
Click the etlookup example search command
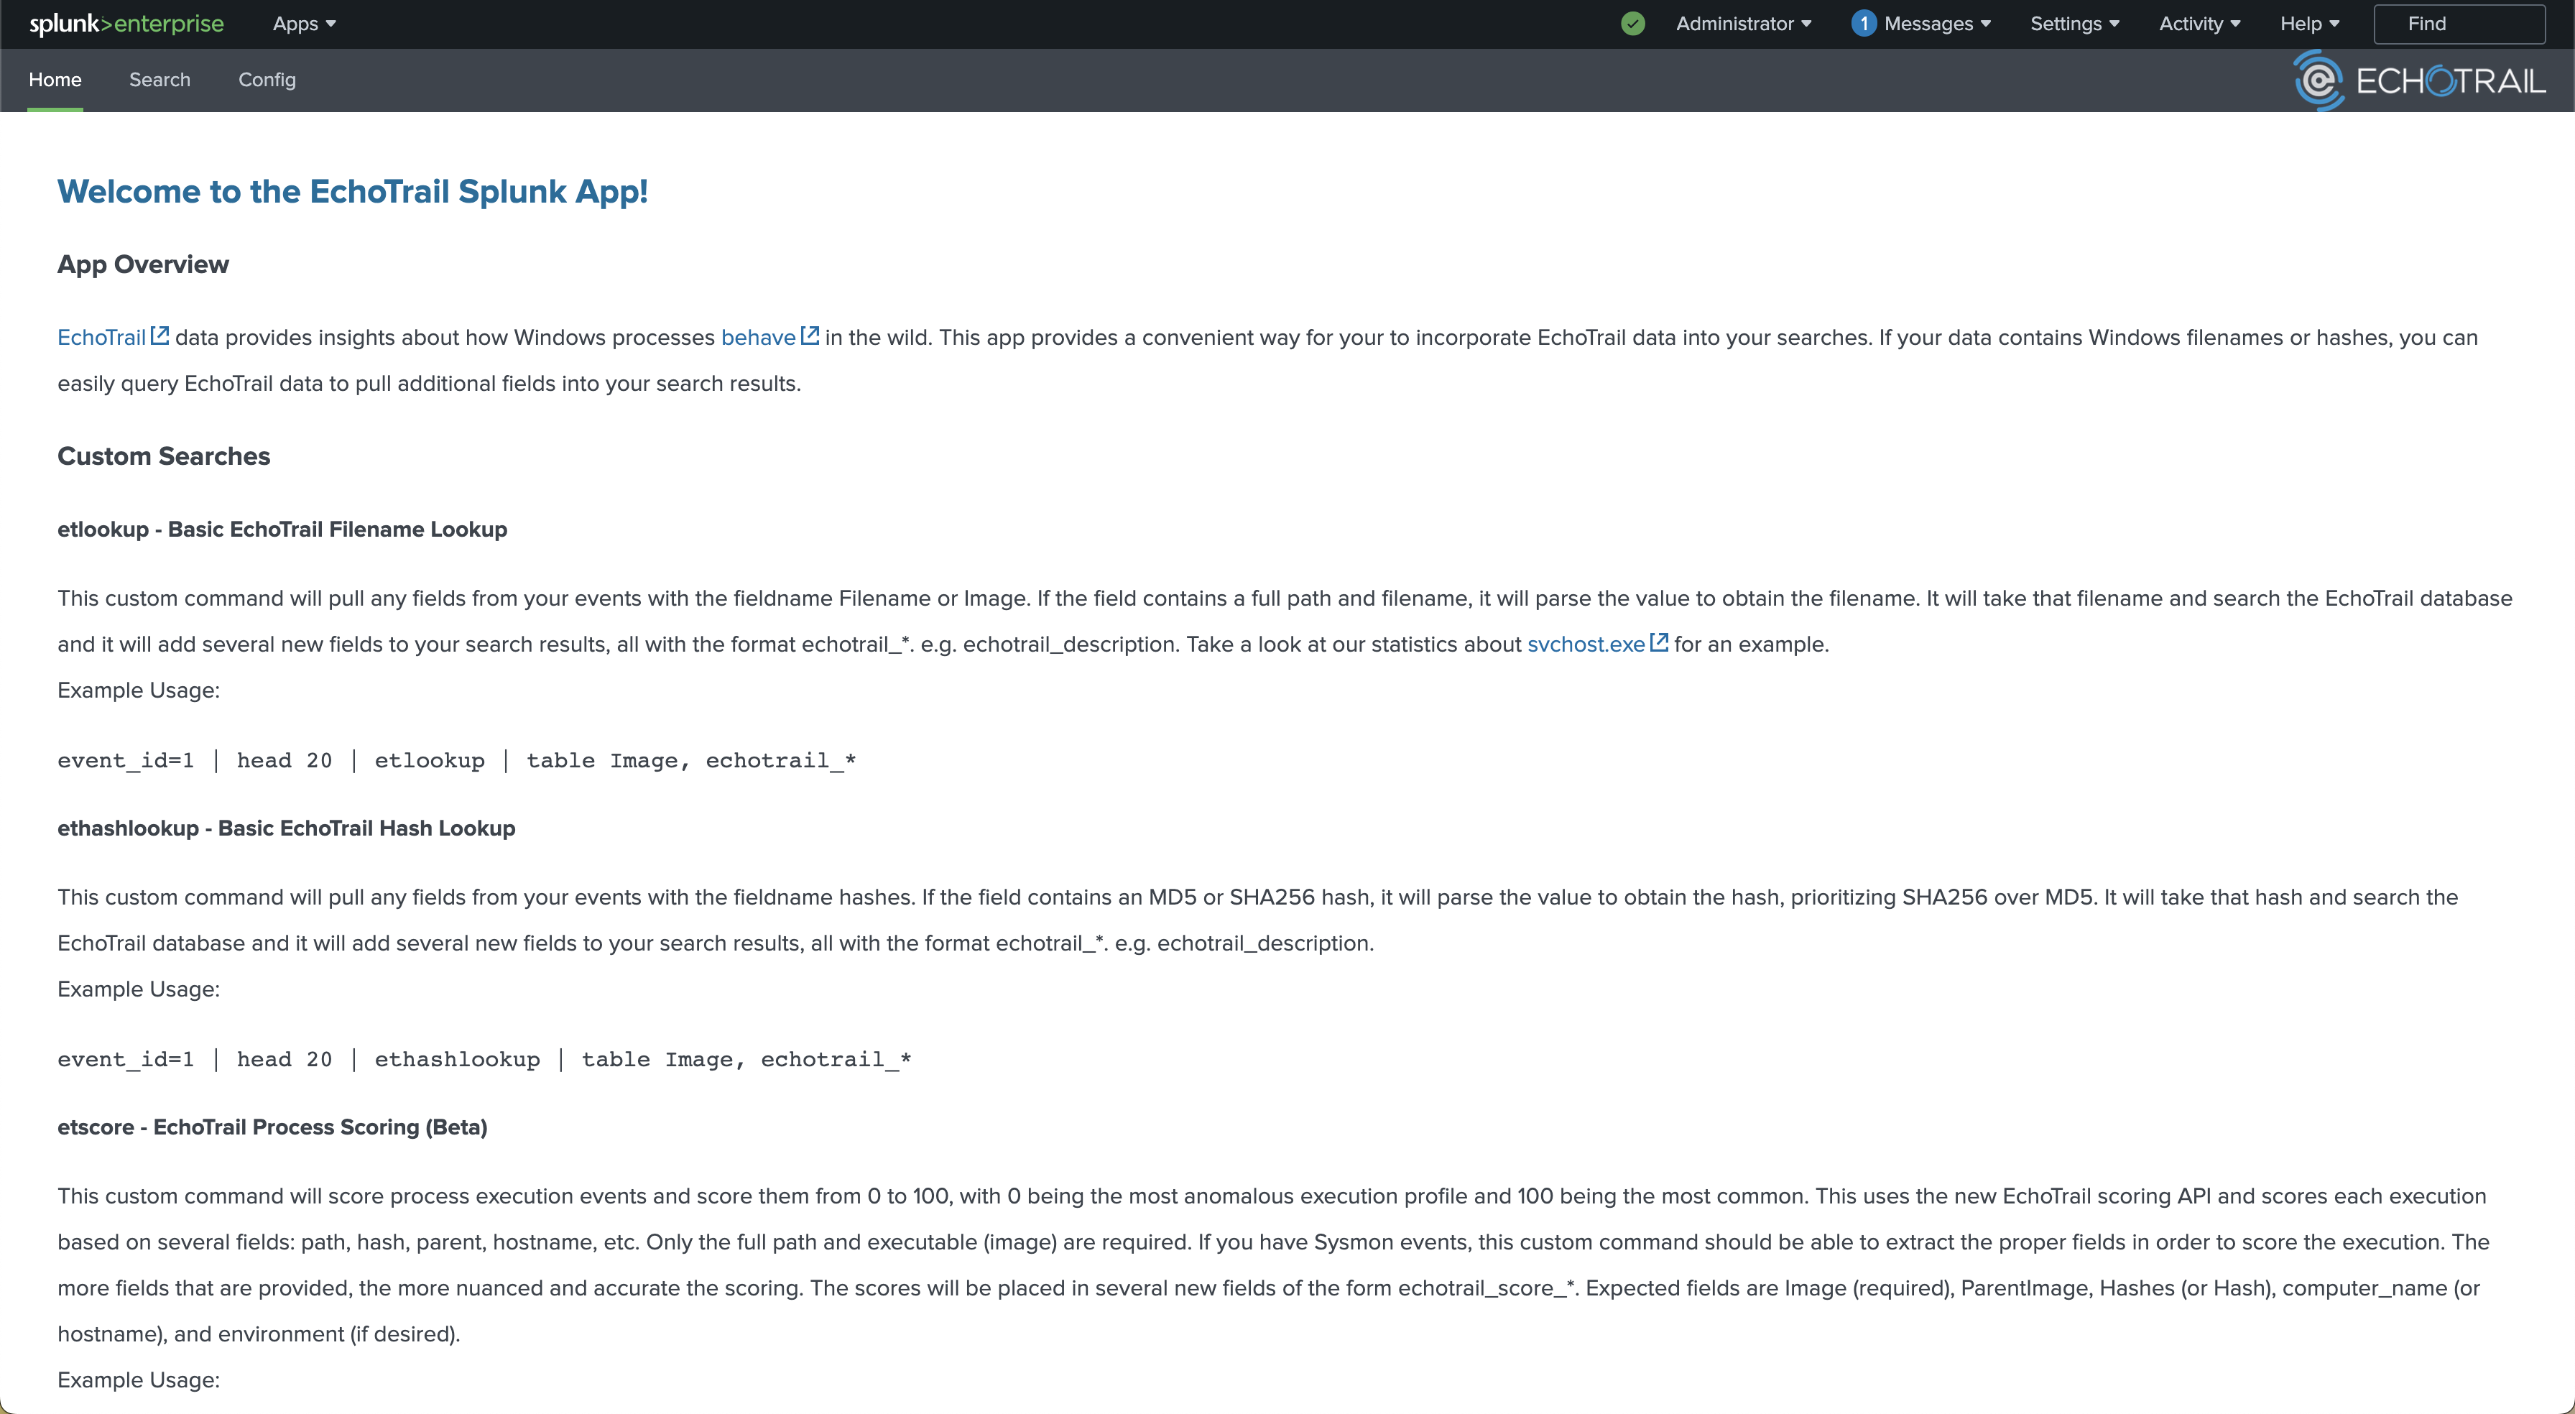pos(457,760)
